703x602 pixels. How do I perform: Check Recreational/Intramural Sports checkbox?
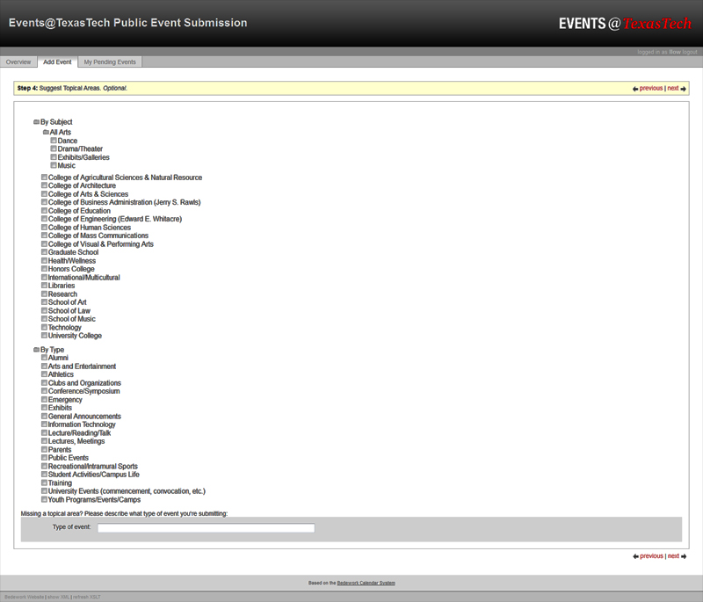[x=45, y=466]
